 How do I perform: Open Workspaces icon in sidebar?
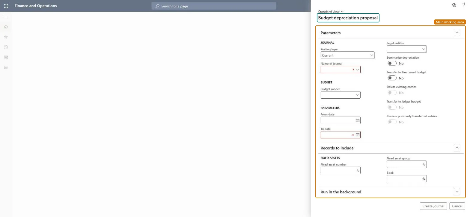pos(6,57)
